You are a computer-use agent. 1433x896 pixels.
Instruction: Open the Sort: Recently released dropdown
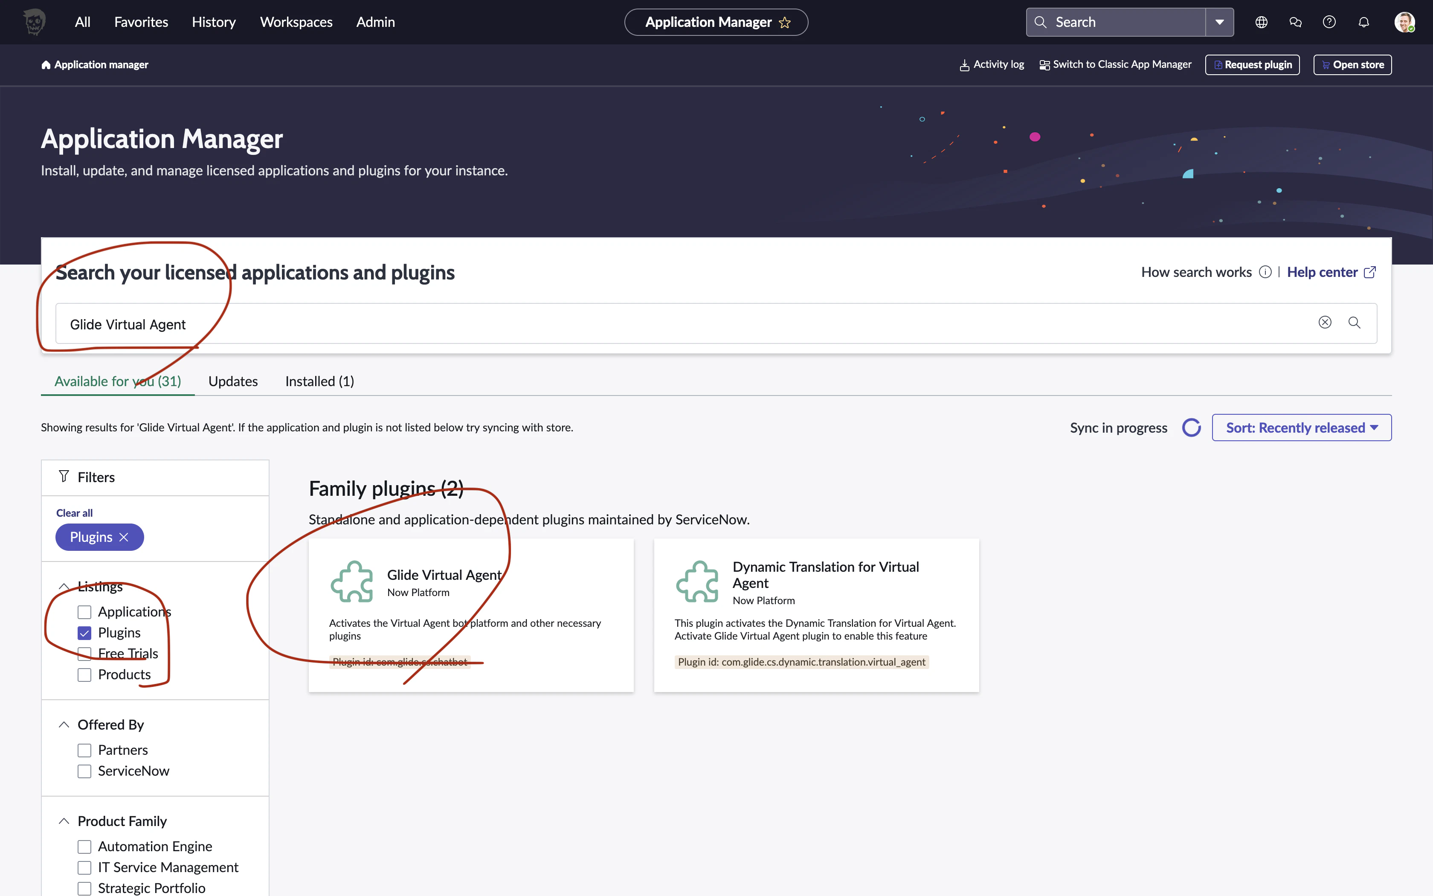[x=1302, y=427]
